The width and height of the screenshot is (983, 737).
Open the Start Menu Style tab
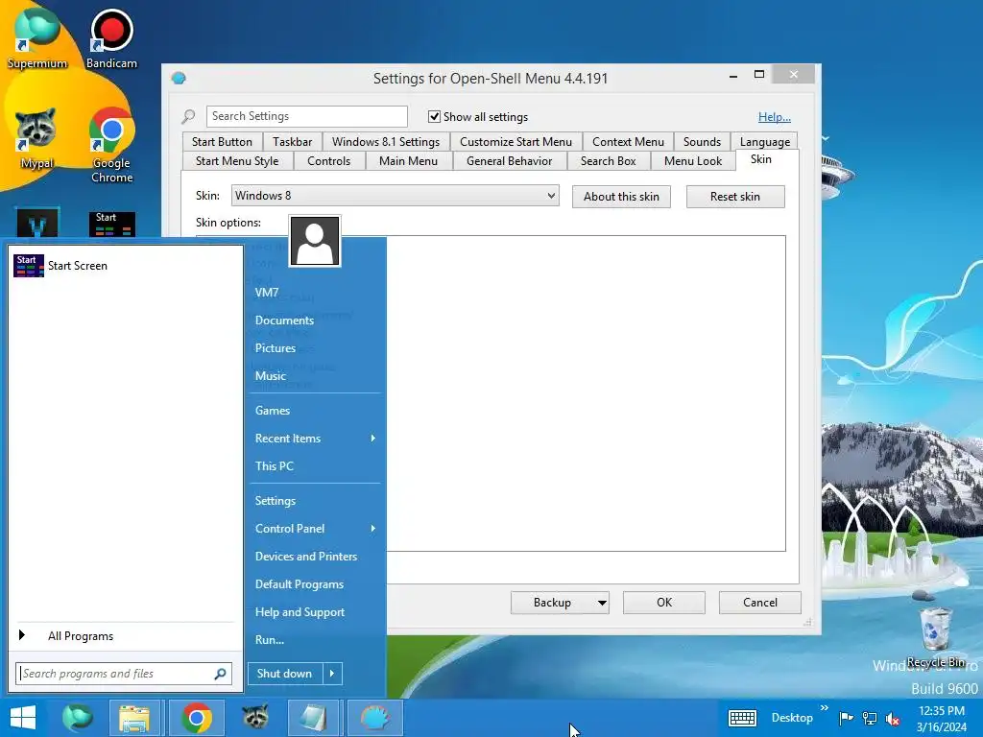tap(237, 161)
